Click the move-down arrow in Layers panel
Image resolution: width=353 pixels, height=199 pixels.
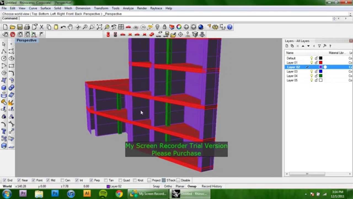[308, 46]
